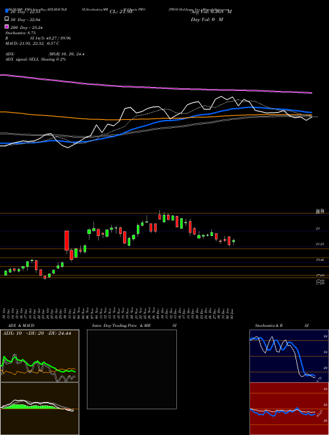The width and height of the screenshot is (329, 435).
Task: Click the highest red candlestick at the December peak
Action: pyautogui.click(x=159, y=216)
